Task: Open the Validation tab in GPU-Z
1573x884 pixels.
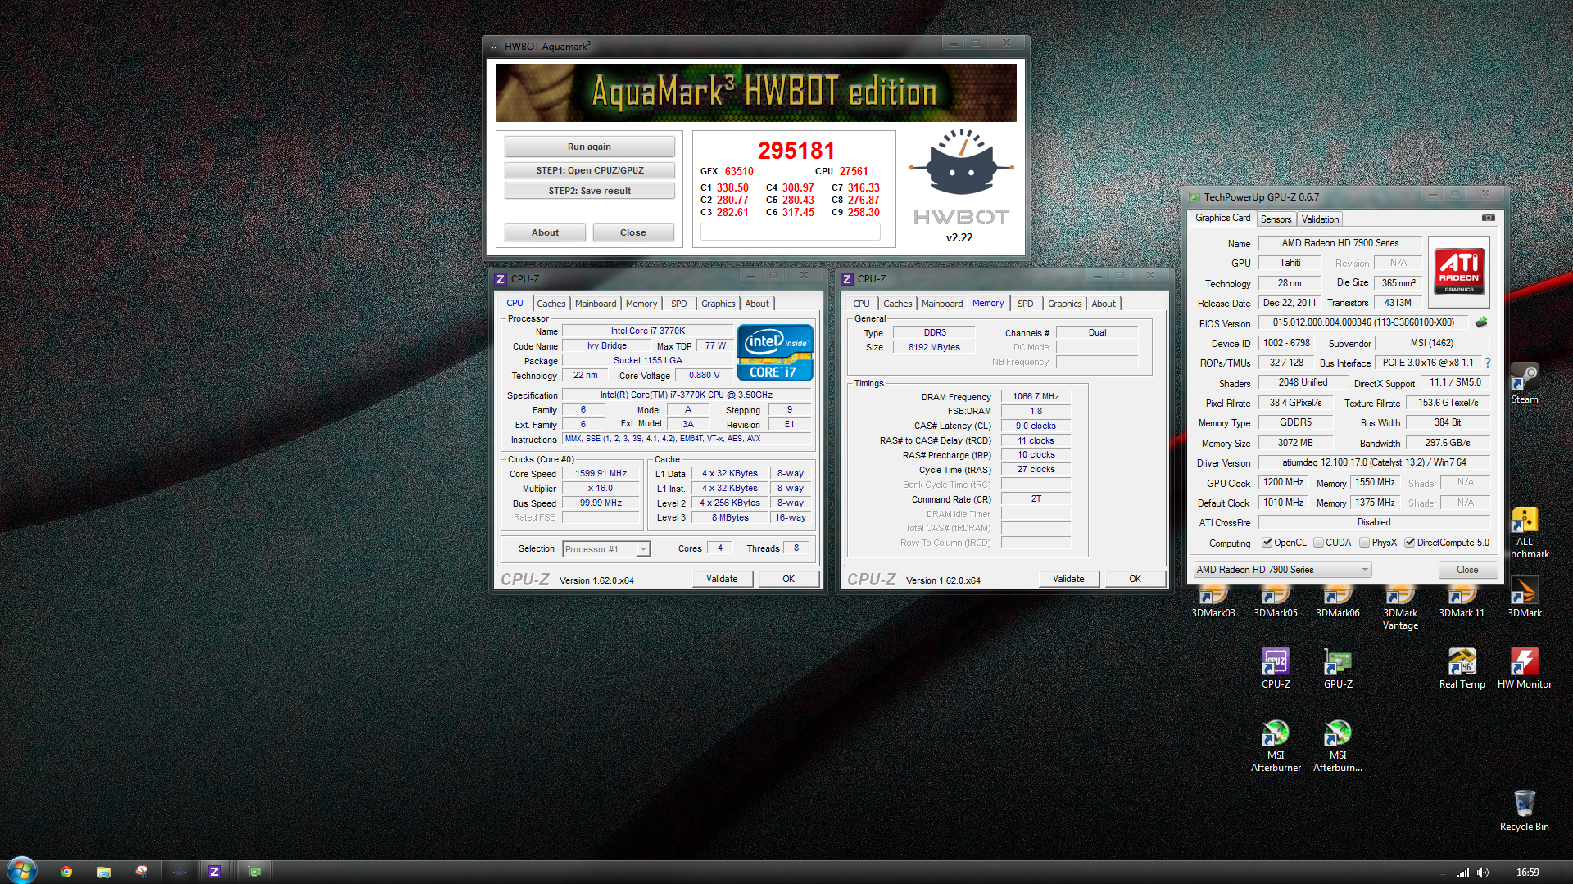Action: (x=1320, y=219)
